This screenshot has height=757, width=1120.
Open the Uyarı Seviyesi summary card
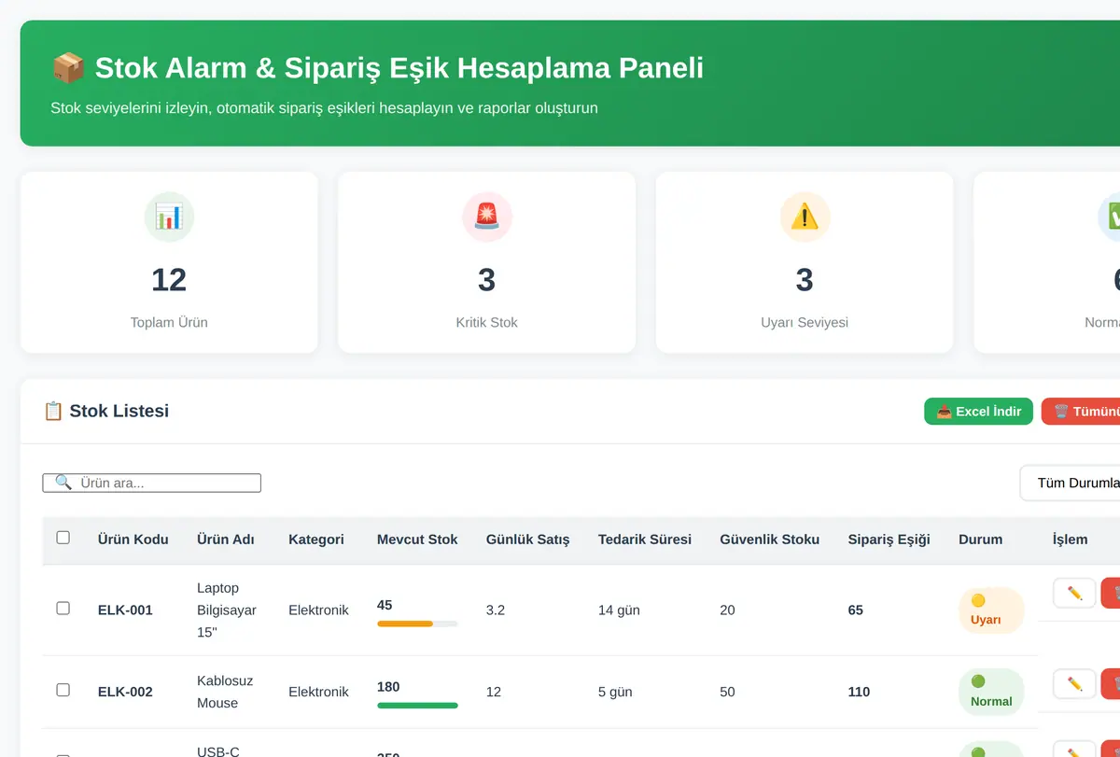coord(805,262)
